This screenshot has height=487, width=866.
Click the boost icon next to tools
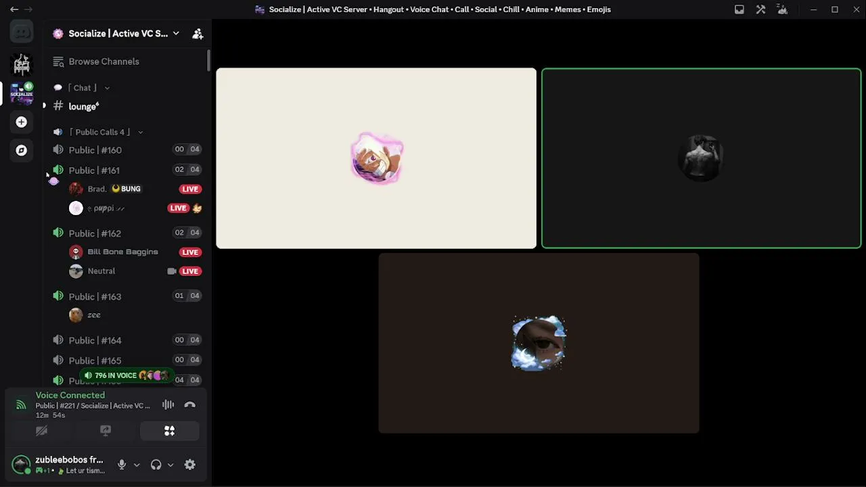783,9
